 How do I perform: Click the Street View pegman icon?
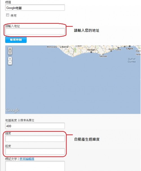click(10, 51)
